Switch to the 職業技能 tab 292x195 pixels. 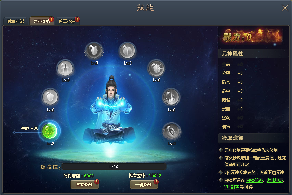[x=15, y=21]
